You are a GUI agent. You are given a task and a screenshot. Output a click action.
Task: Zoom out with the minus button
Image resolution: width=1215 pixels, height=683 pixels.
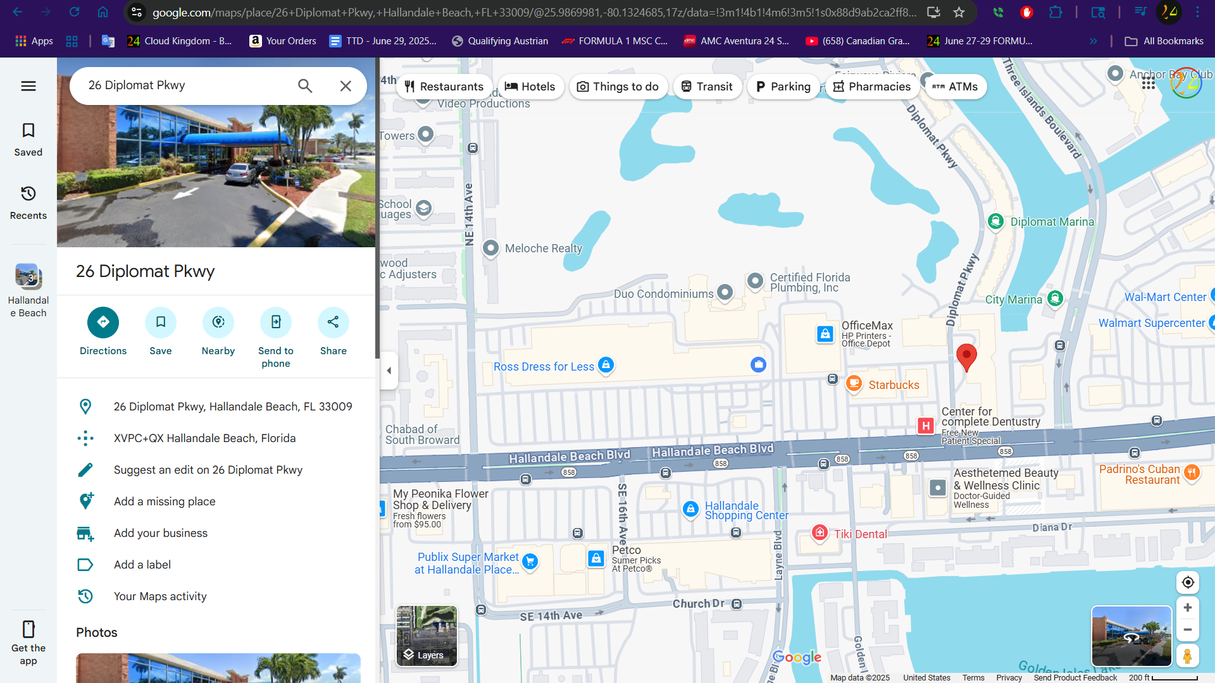click(x=1188, y=630)
